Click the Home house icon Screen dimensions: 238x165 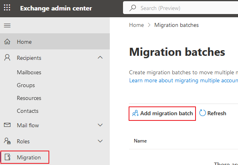(x=7, y=41)
